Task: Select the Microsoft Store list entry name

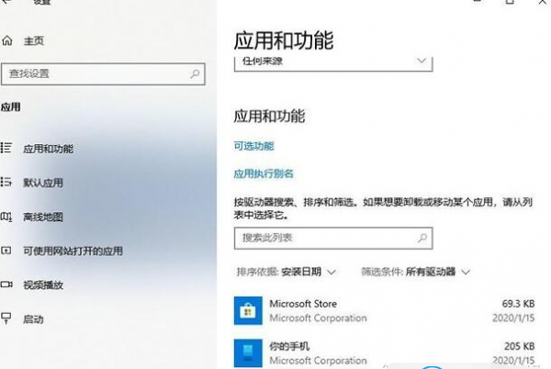Action: coord(303,304)
